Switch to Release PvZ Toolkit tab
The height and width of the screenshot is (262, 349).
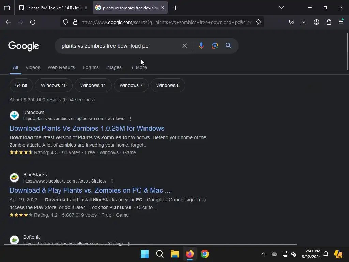(53, 8)
